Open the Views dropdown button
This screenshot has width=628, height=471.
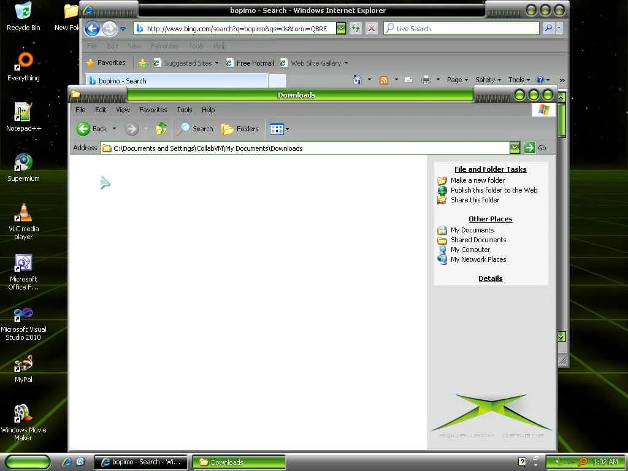click(279, 129)
